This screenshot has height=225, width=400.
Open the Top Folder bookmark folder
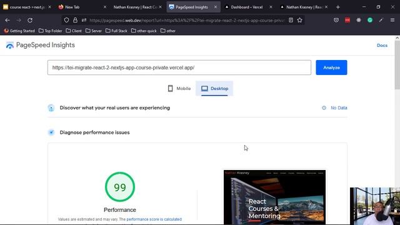pos(50,31)
